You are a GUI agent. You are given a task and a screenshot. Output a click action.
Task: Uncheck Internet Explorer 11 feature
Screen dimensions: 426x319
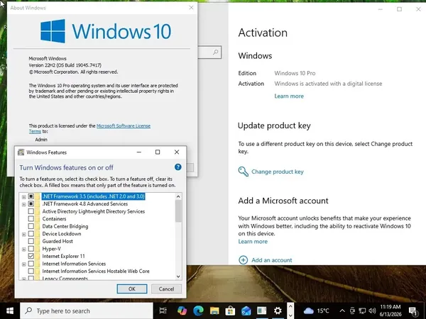pyautogui.click(x=31, y=256)
